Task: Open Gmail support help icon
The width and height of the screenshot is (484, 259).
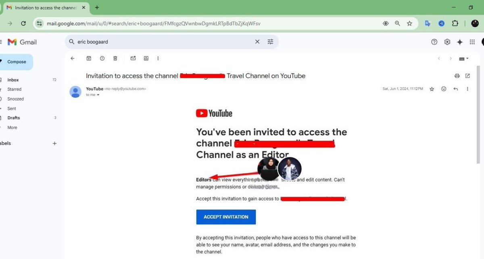Action: [x=434, y=42]
